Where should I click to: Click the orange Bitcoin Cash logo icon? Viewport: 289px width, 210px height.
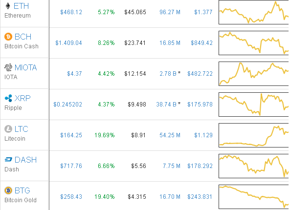pos(8,37)
